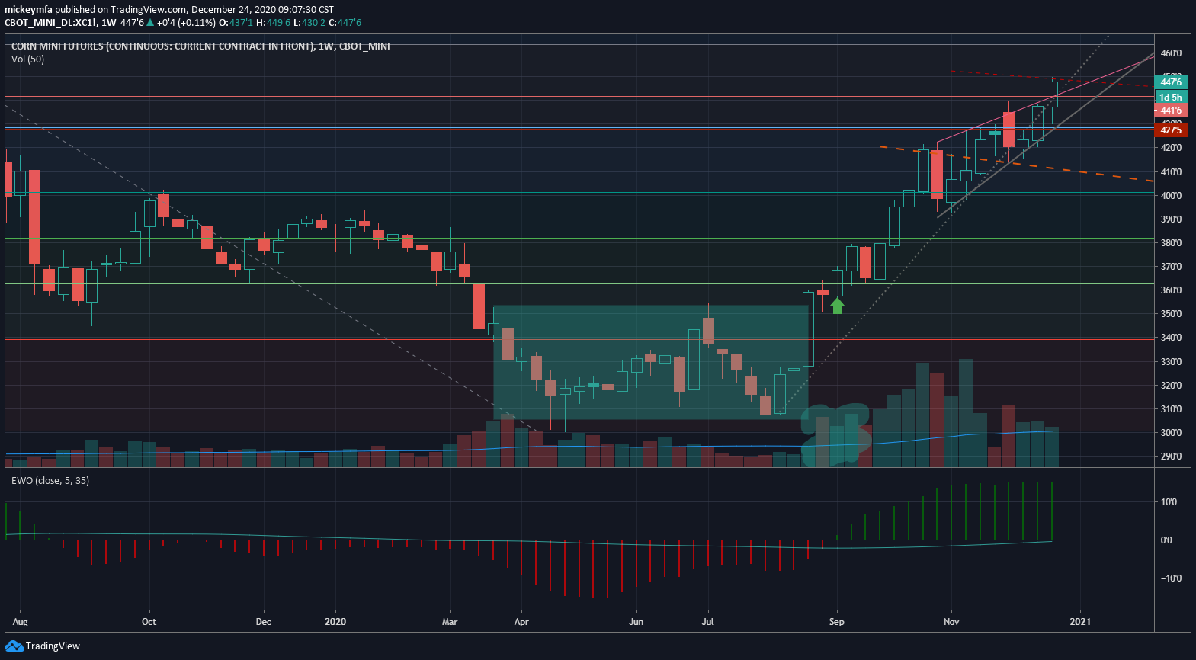Click the '2021' time axis label
Screen dimensions: 1196x660
pyautogui.click(x=1080, y=622)
